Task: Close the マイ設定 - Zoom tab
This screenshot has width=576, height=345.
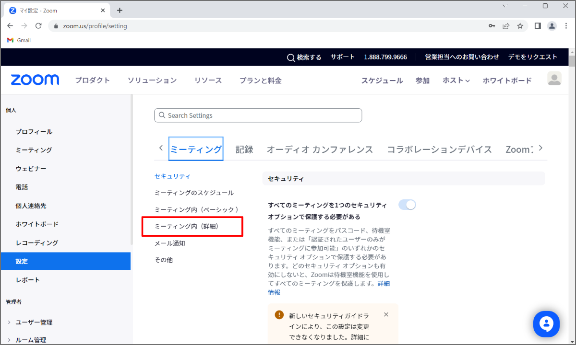Action: (x=103, y=11)
